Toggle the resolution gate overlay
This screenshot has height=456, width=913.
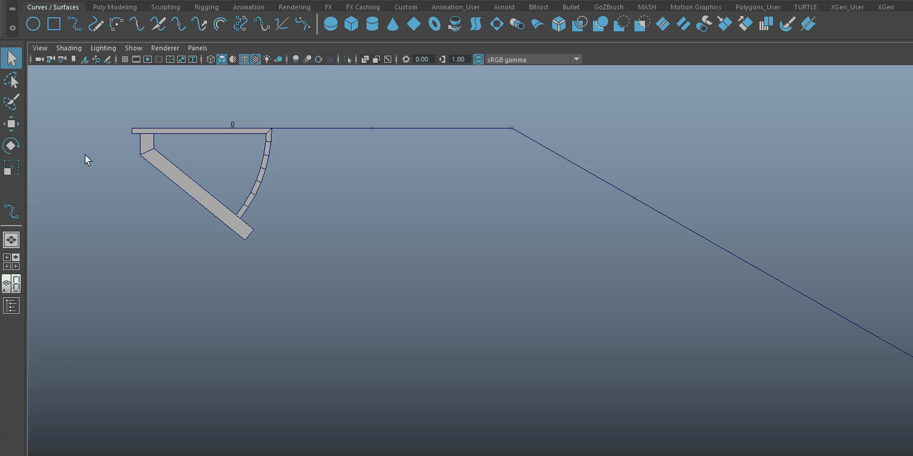click(148, 59)
